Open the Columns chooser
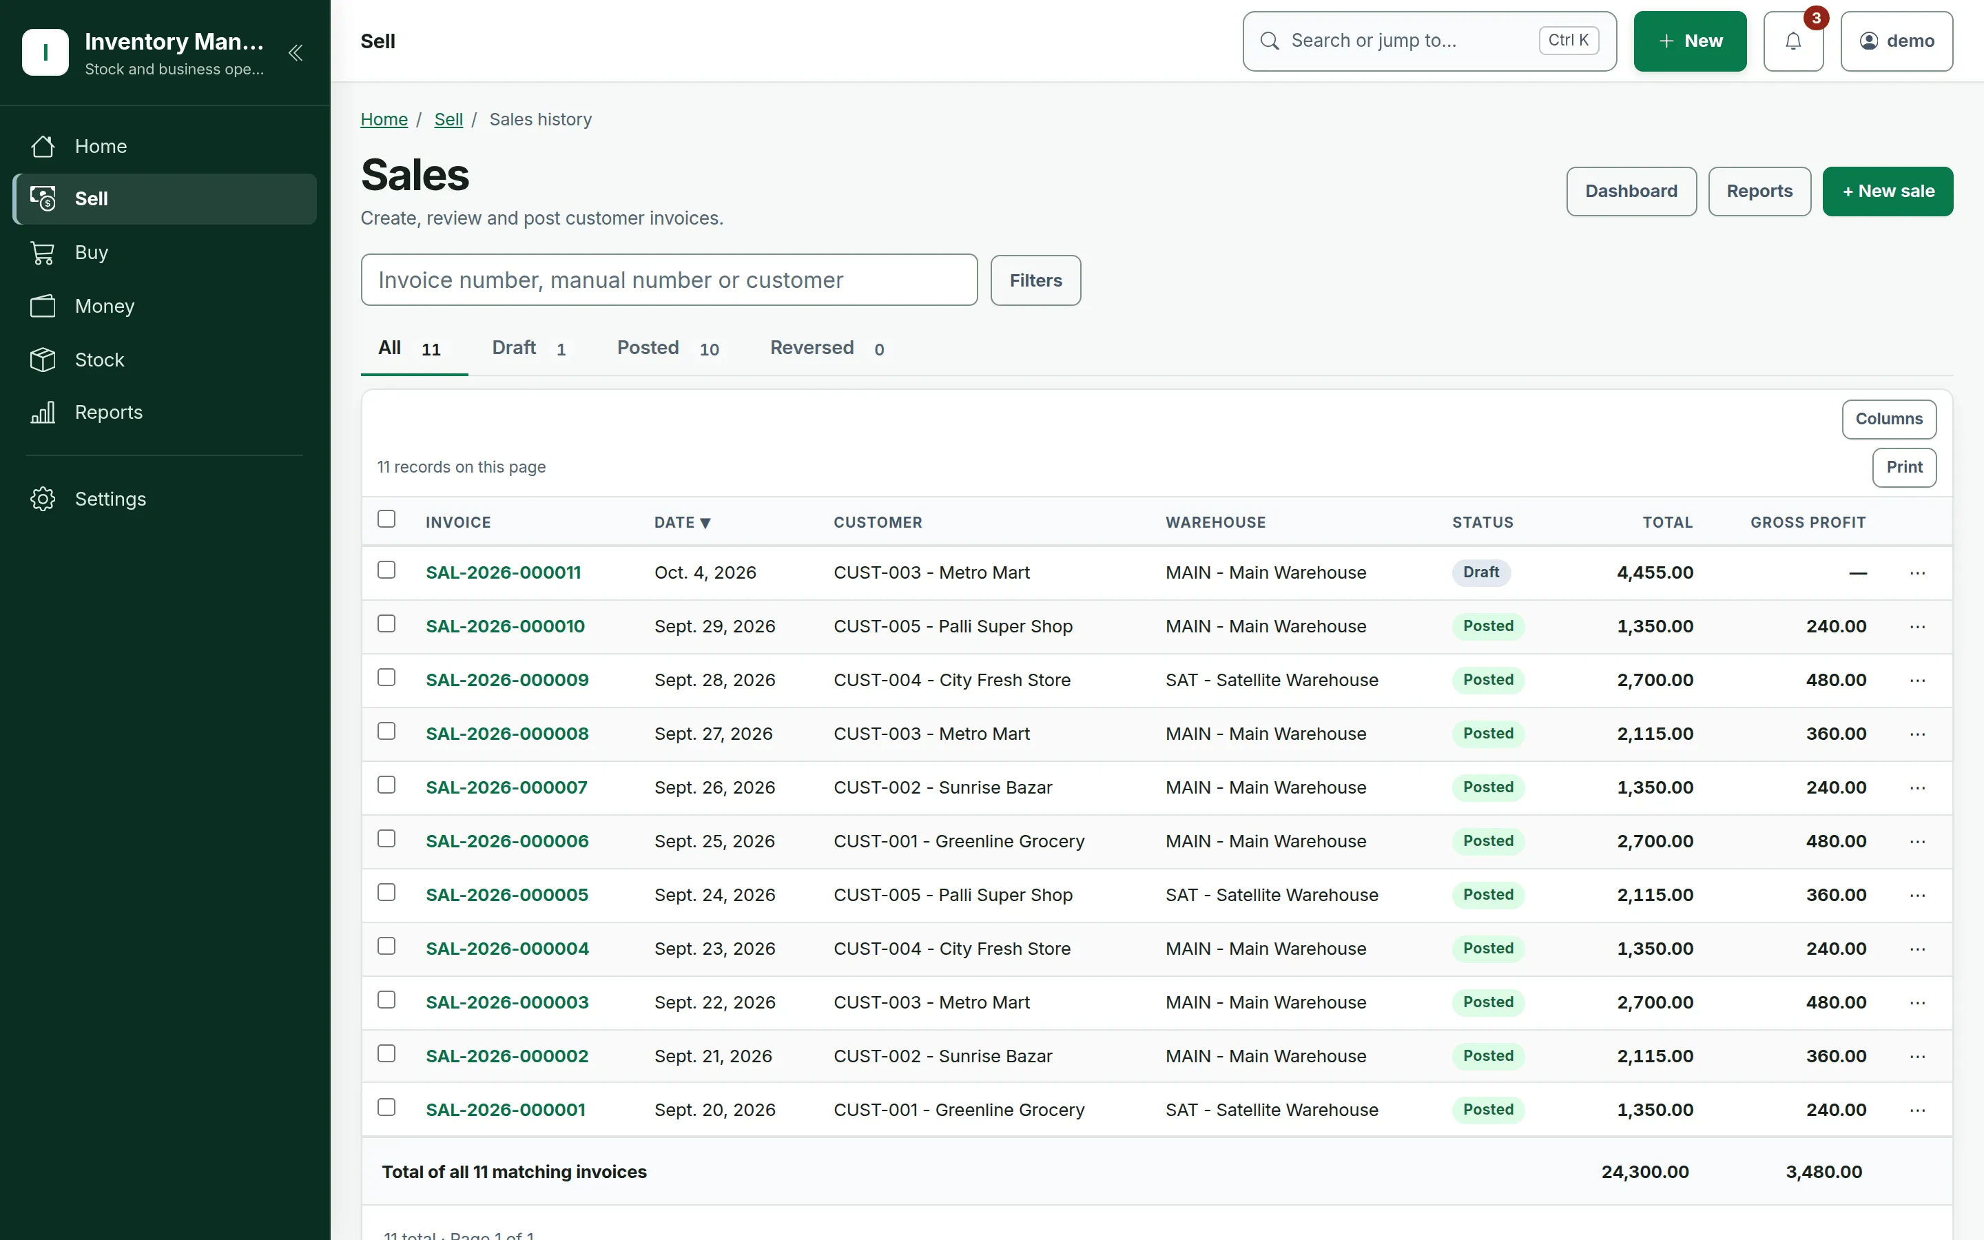1984x1240 pixels. (1889, 419)
